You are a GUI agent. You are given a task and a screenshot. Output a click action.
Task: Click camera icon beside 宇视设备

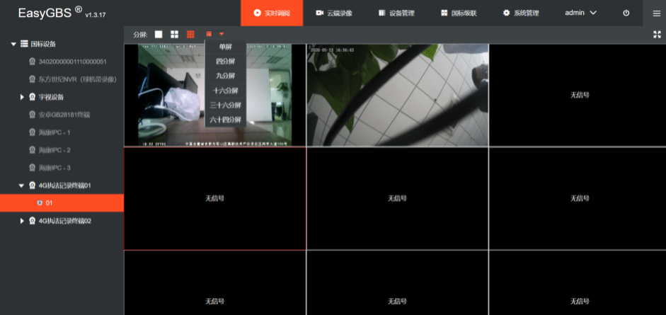coord(32,97)
